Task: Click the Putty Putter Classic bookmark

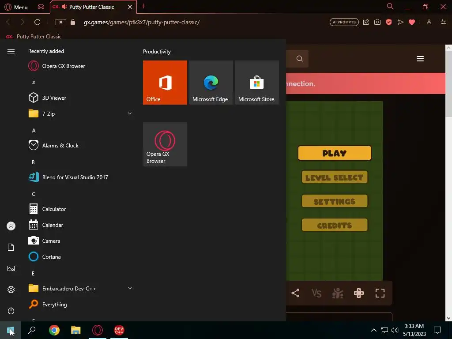Action: point(34,37)
